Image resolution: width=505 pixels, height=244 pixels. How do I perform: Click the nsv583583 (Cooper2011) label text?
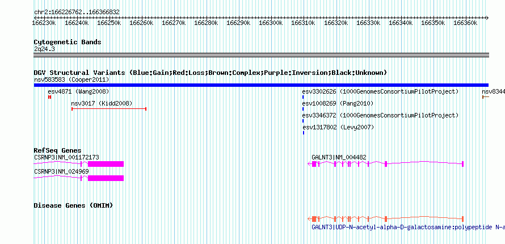pos(71,79)
